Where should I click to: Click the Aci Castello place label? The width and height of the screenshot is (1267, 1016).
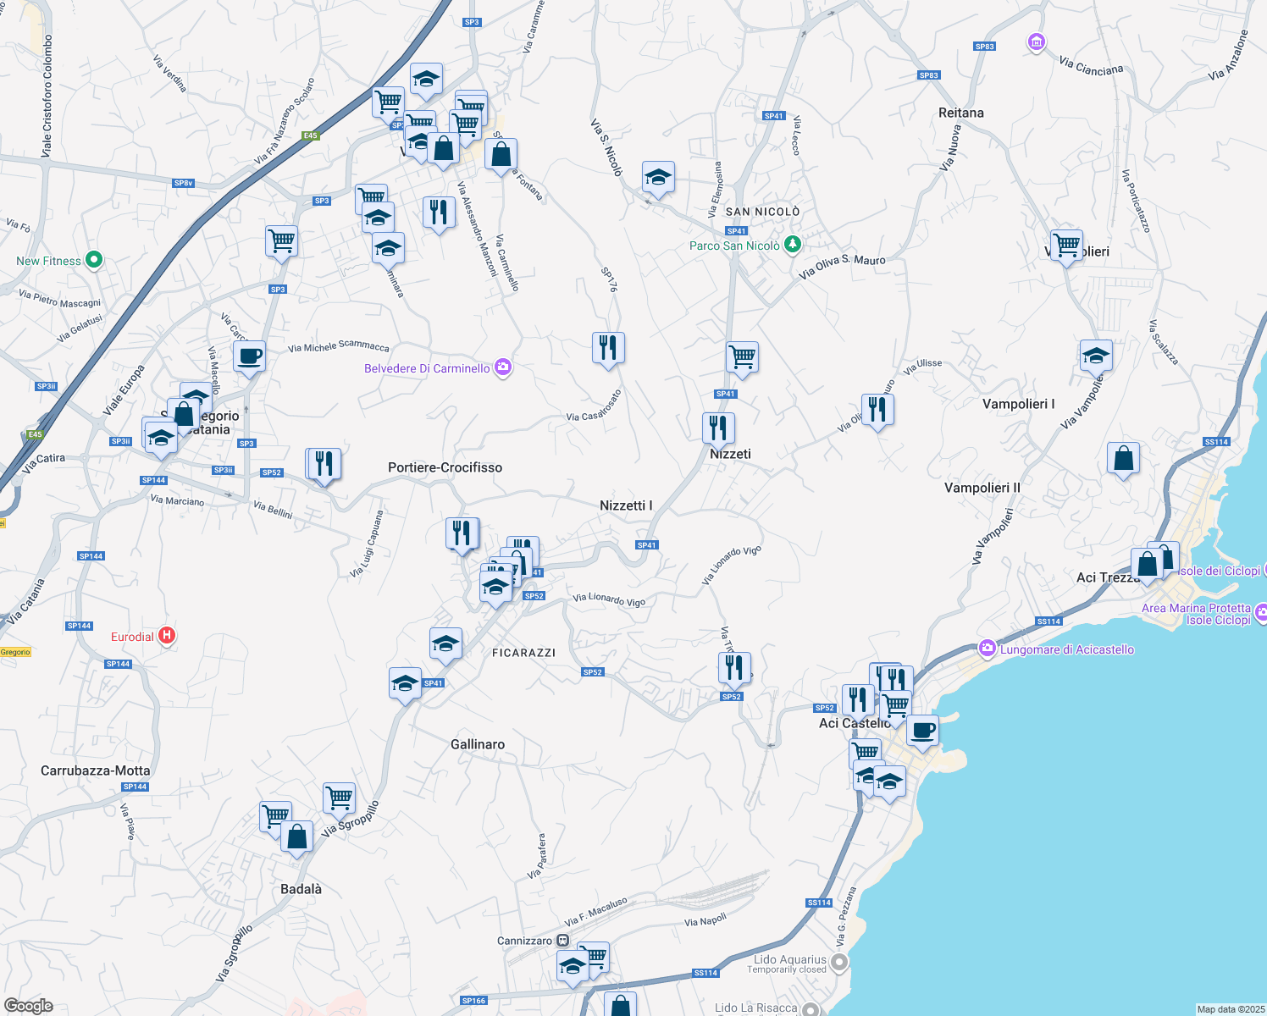click(854, 723)
